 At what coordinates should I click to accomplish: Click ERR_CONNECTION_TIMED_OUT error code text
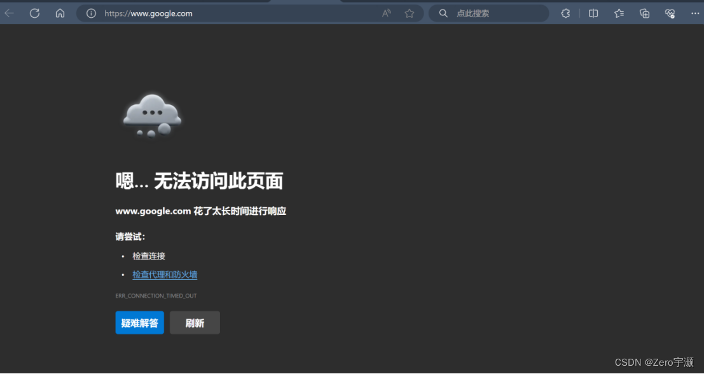(156, 296)
